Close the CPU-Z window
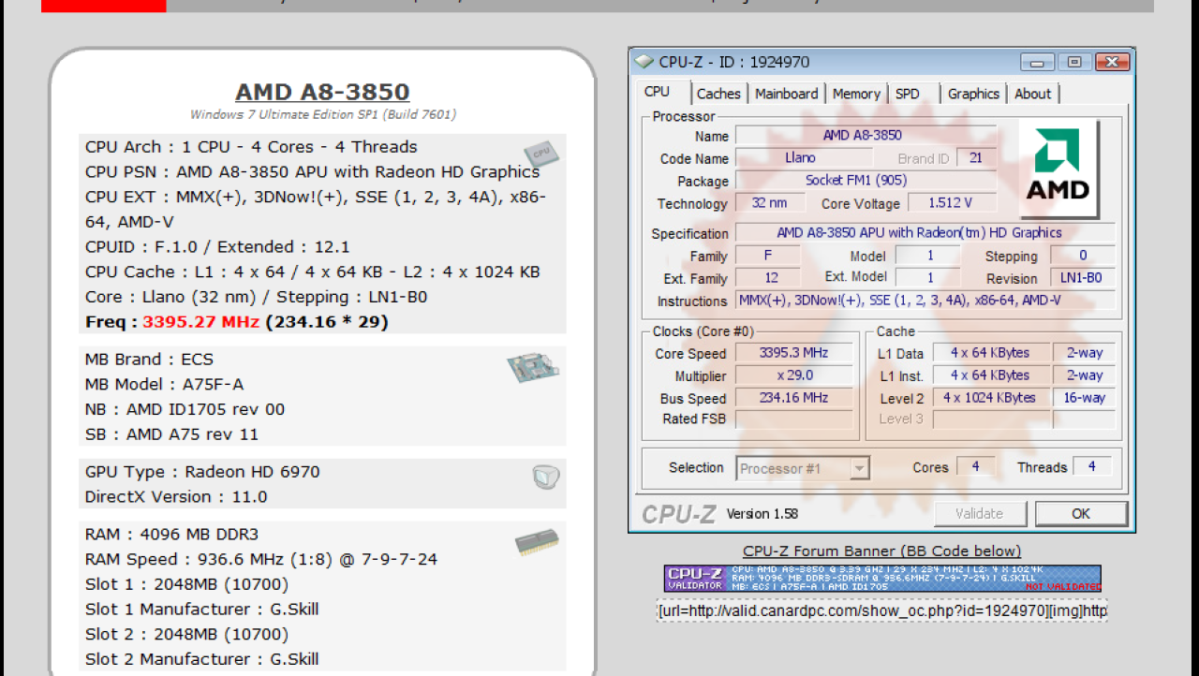This screenshot has width=1199, height=676. point(1111,62)
